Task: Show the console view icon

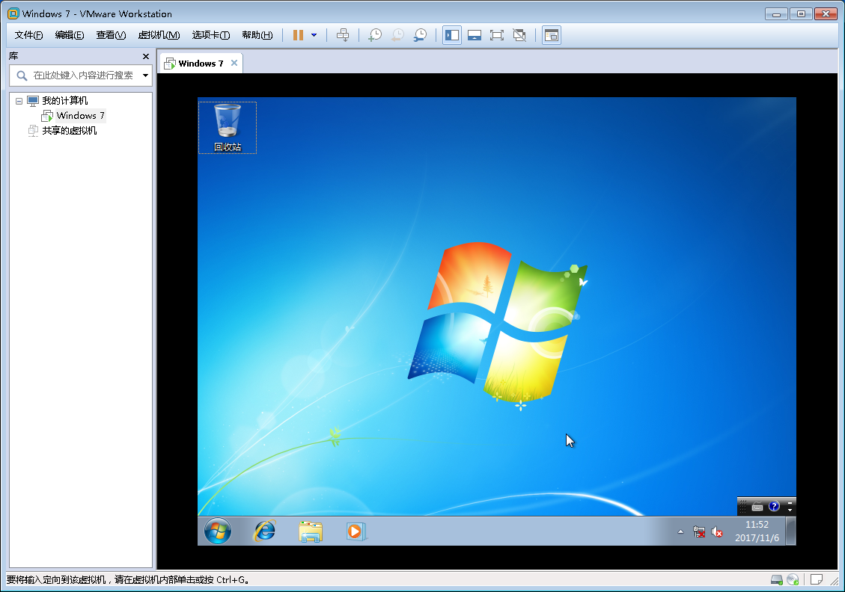Action: tap(552, 35)
